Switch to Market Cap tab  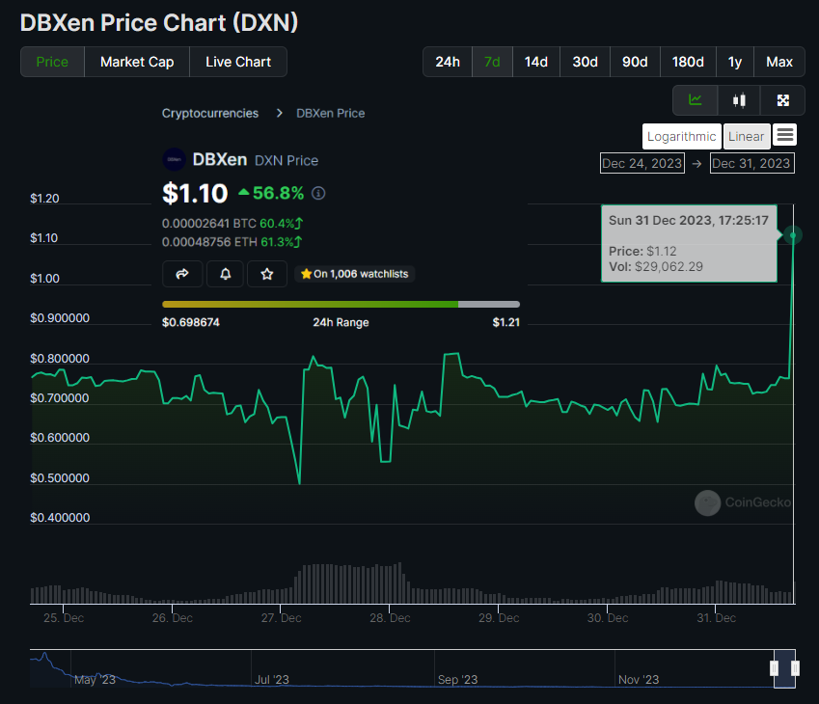(x=137, y=62)
